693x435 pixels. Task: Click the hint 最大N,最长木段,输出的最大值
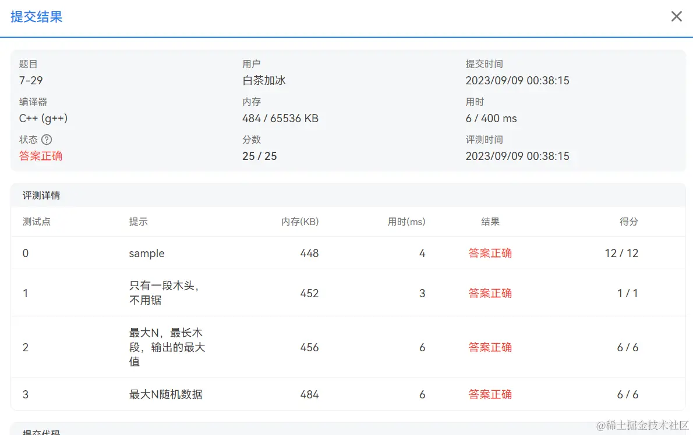click(167, 347)
